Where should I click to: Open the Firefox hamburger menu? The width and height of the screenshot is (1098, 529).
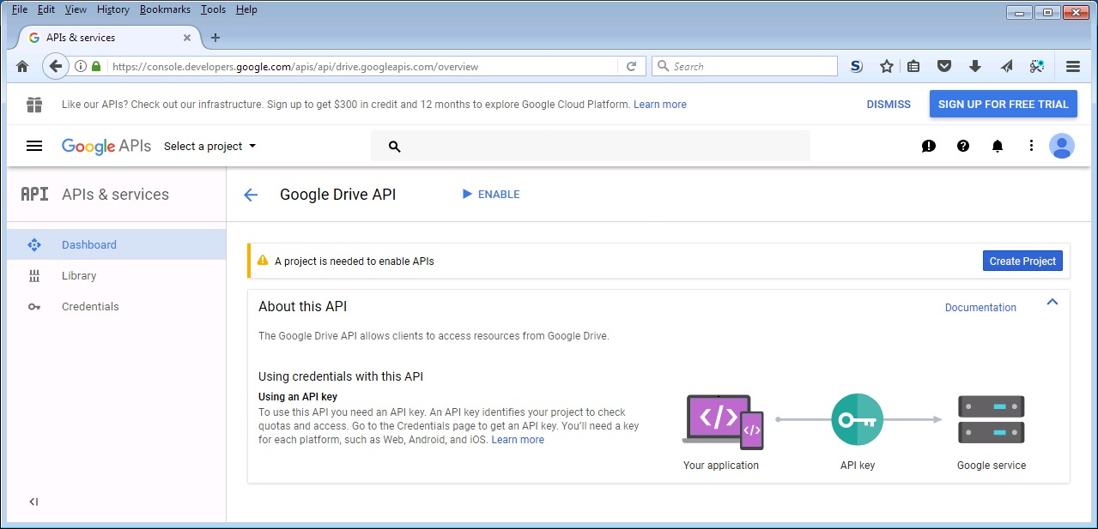pos(1072,66)
